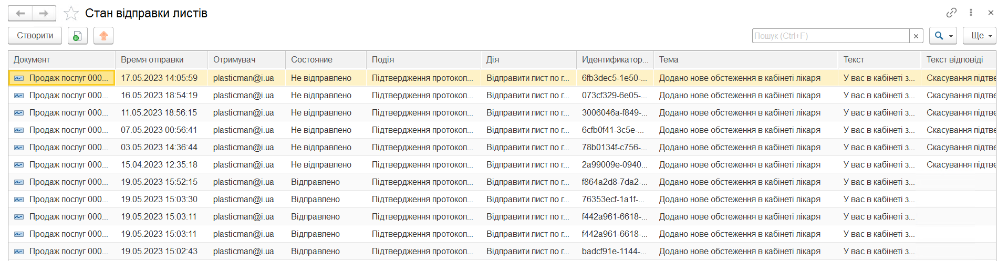Select row dated 16.05.2023 18:54:19

[x=159, y=96]
